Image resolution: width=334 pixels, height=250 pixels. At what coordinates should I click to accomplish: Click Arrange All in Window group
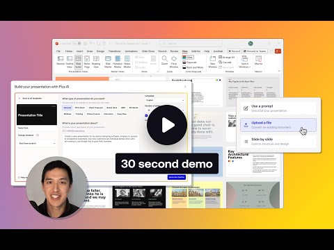(227, 57)
